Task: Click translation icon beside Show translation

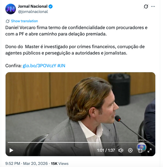Action: coord(7,21)
